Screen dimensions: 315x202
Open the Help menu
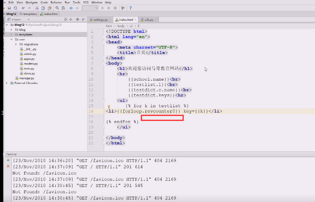click(108, 2)
